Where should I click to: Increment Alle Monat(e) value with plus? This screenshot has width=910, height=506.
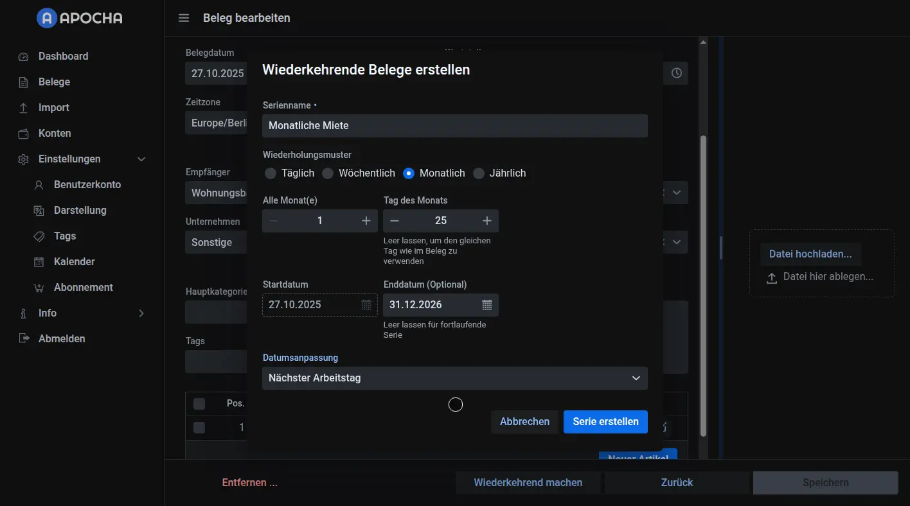click(366, 221)
